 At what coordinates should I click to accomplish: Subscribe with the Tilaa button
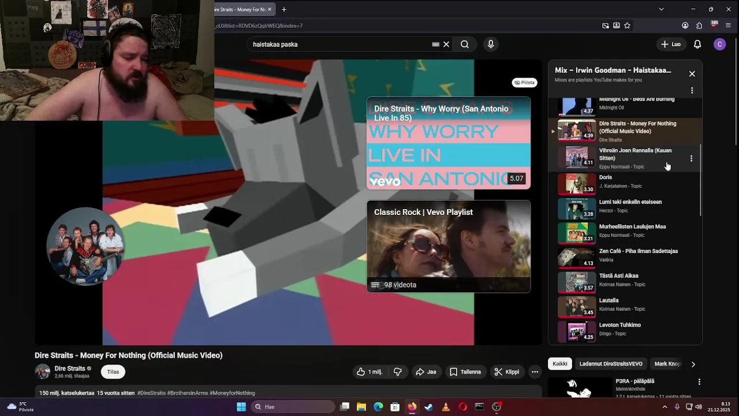[x=113, y=372]
